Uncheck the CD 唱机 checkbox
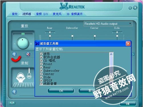 pos(41,60)
